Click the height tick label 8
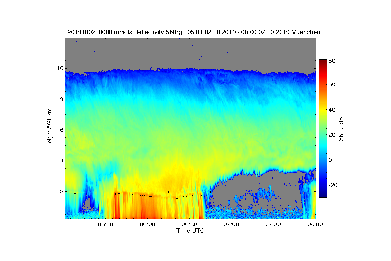391x261 pixels. click(x=61, y=99)
